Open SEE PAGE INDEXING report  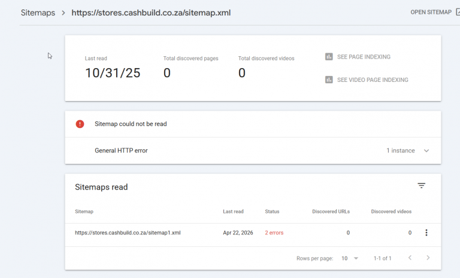(x=364, y=57)
